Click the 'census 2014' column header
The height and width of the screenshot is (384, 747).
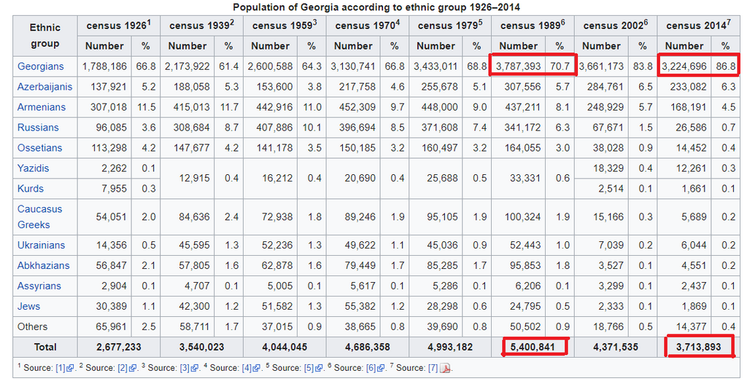tap(698, 26)
